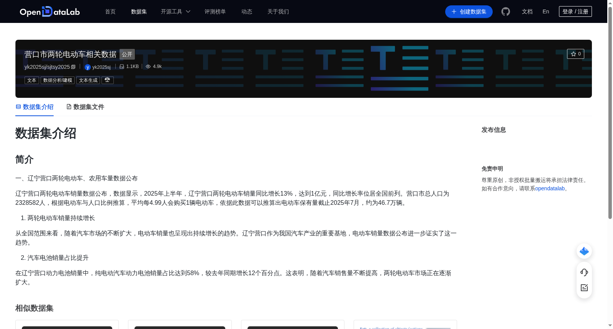The width and height of the screenshot is (613, 329).
Task: Open the opendatalab contact link
Action: tap(550, 188)
